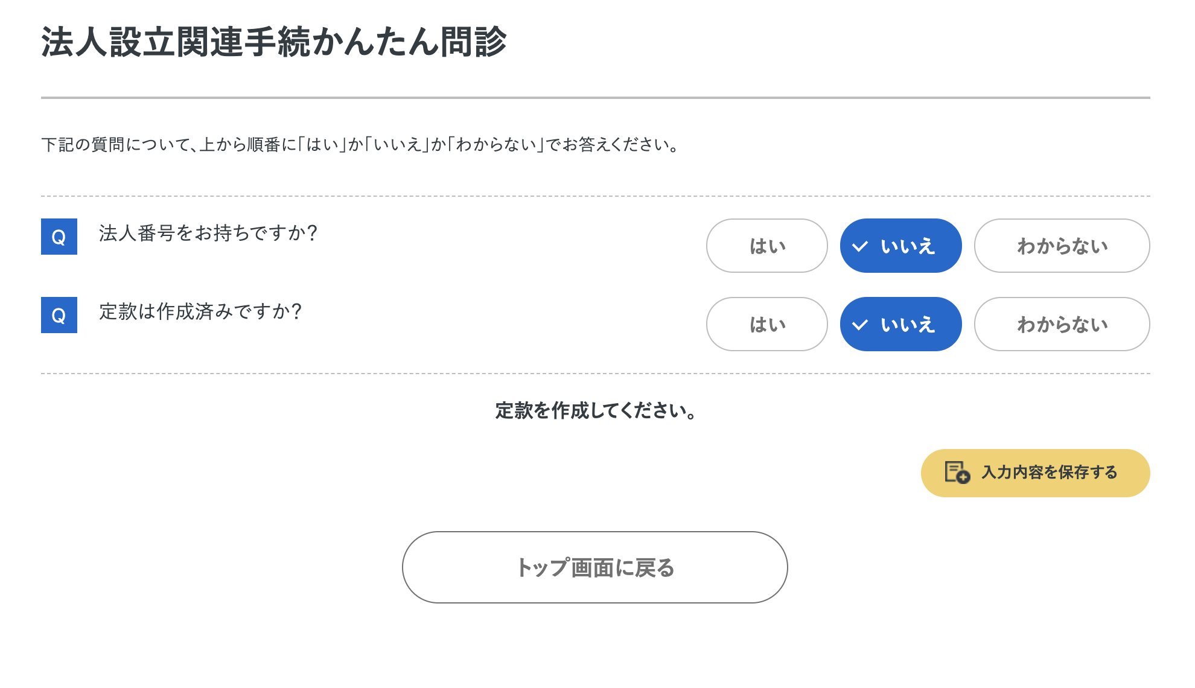Click the checkmark icon on 法人番号 いいえ

coord(860,246)
